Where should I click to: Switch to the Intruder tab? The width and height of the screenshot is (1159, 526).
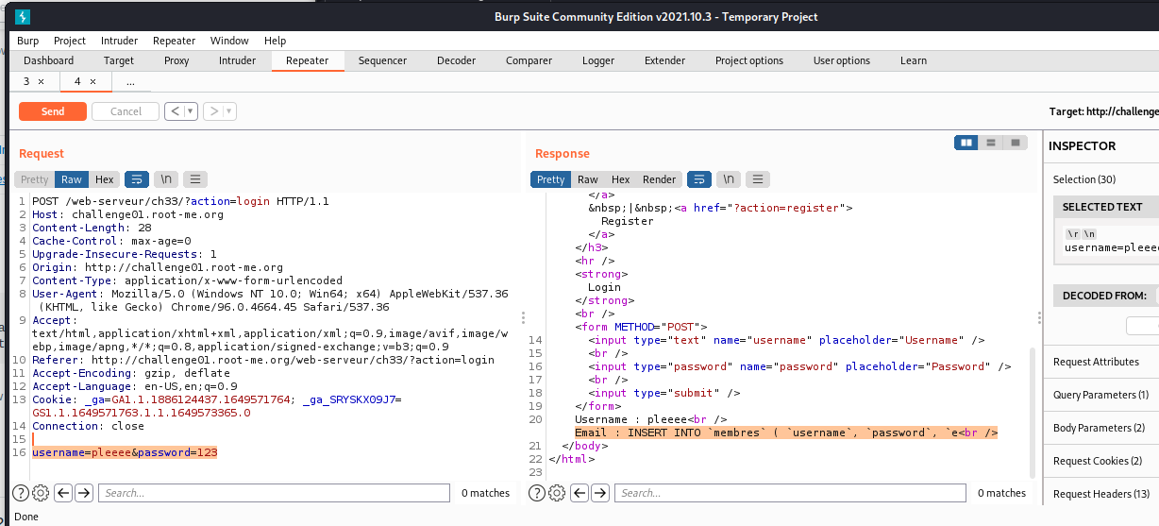[x=237, y=60]
